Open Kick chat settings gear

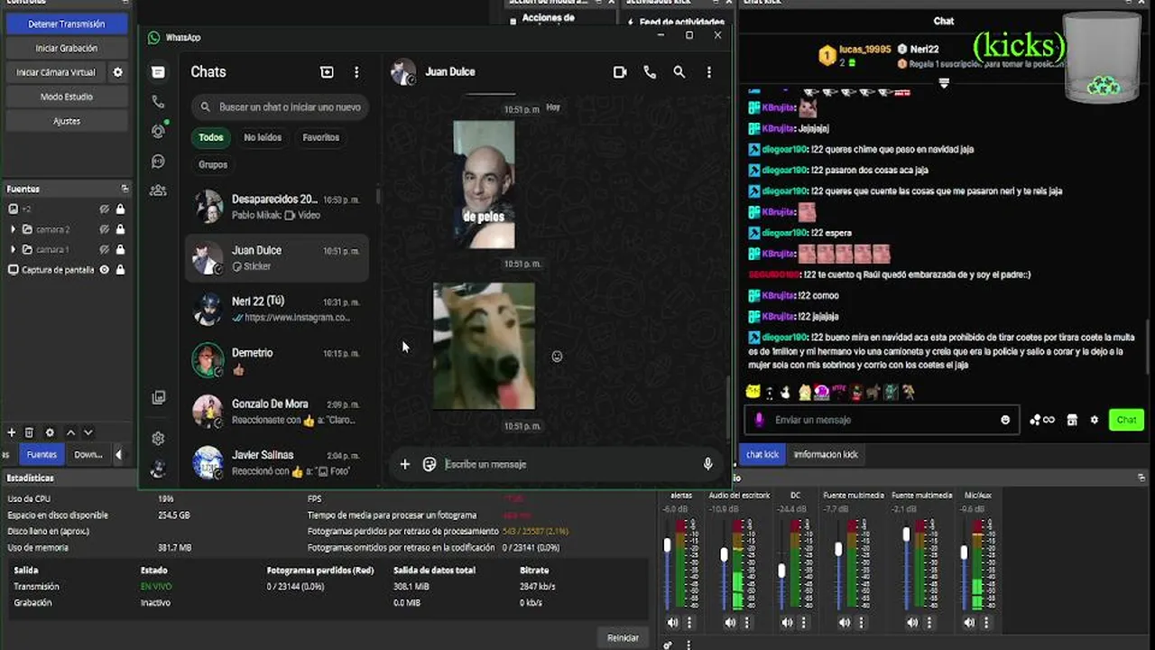(x=1095, y=420)
